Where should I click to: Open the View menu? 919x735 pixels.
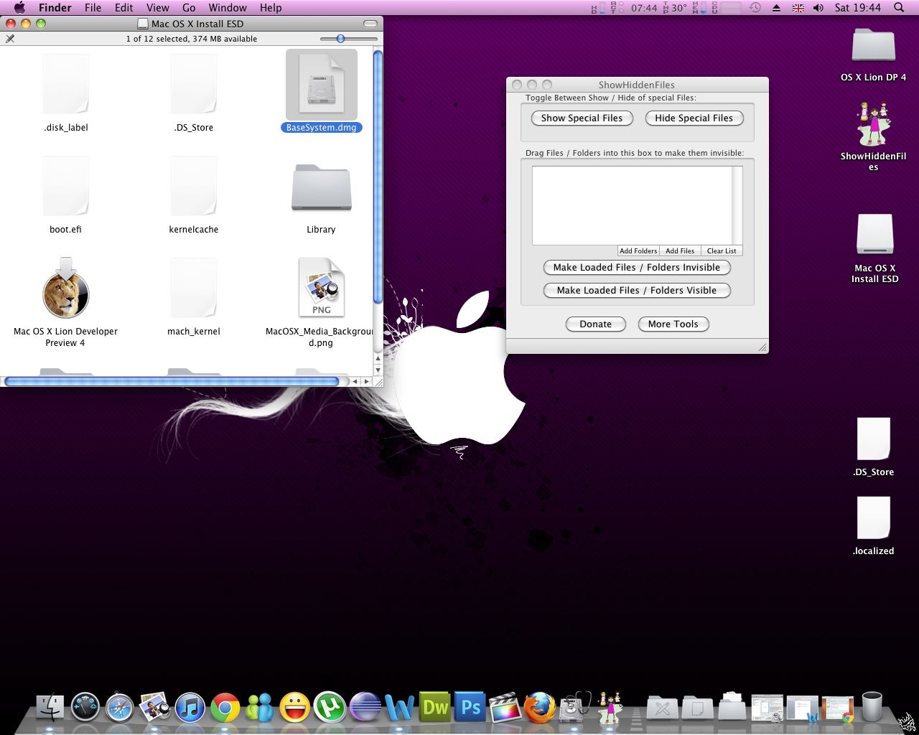pyautogui.click(x=158, y=8)
